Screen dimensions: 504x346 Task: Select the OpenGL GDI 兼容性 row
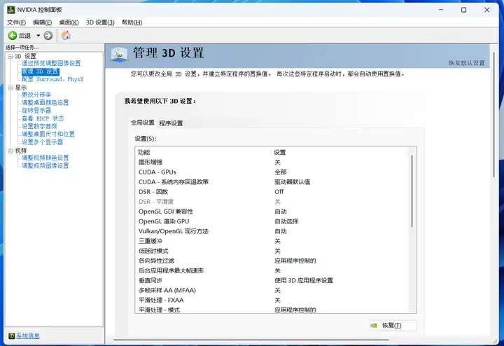(272, 212)
